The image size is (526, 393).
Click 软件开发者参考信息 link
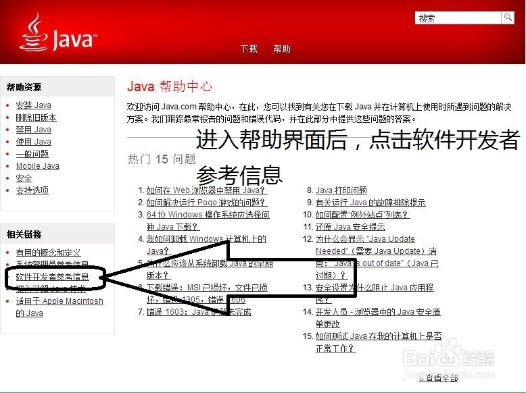53,277
